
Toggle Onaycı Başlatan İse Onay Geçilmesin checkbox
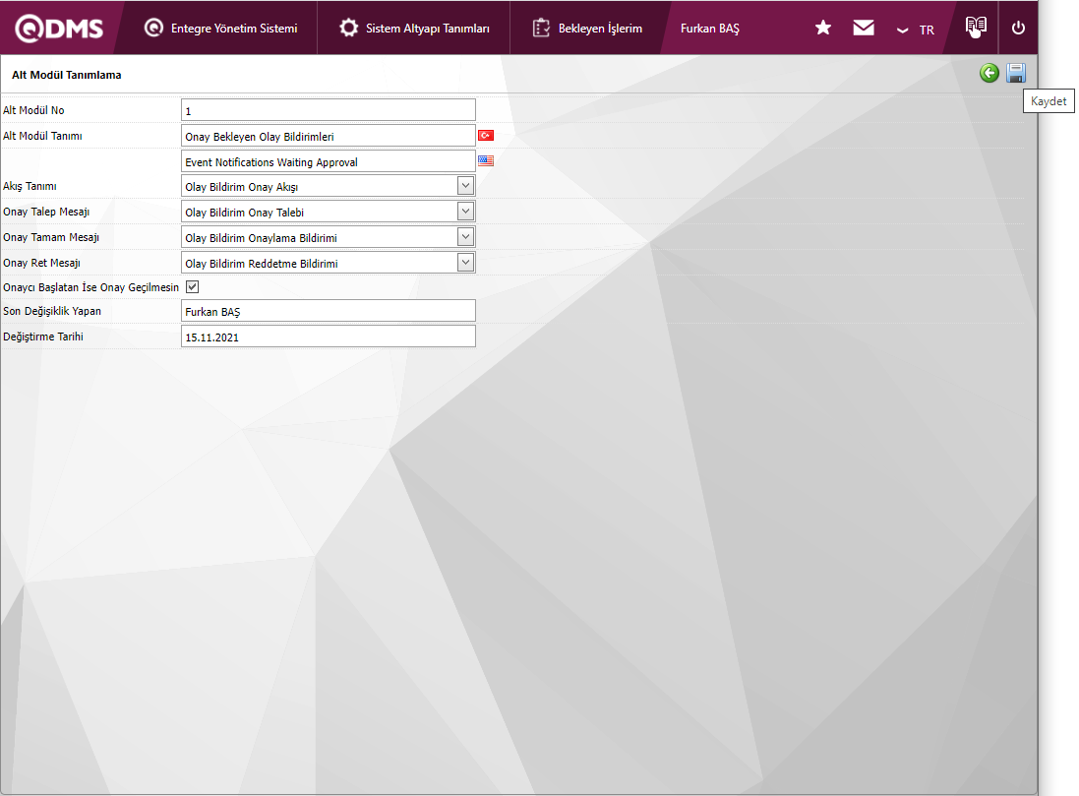click(x=193, y=287)
